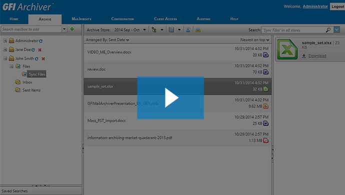Download sample_set.xlsx via Download link
The image size is (345, 195).
[x=317, y=56]
